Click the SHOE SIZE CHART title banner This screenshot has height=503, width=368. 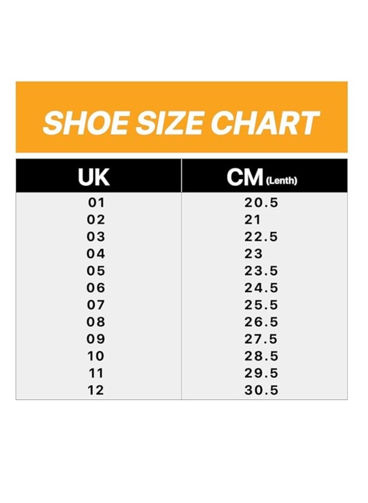(x=181, y=122)
